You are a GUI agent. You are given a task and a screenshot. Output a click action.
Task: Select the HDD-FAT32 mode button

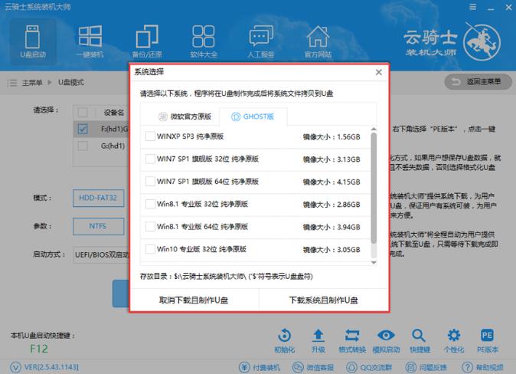[99, 198]
